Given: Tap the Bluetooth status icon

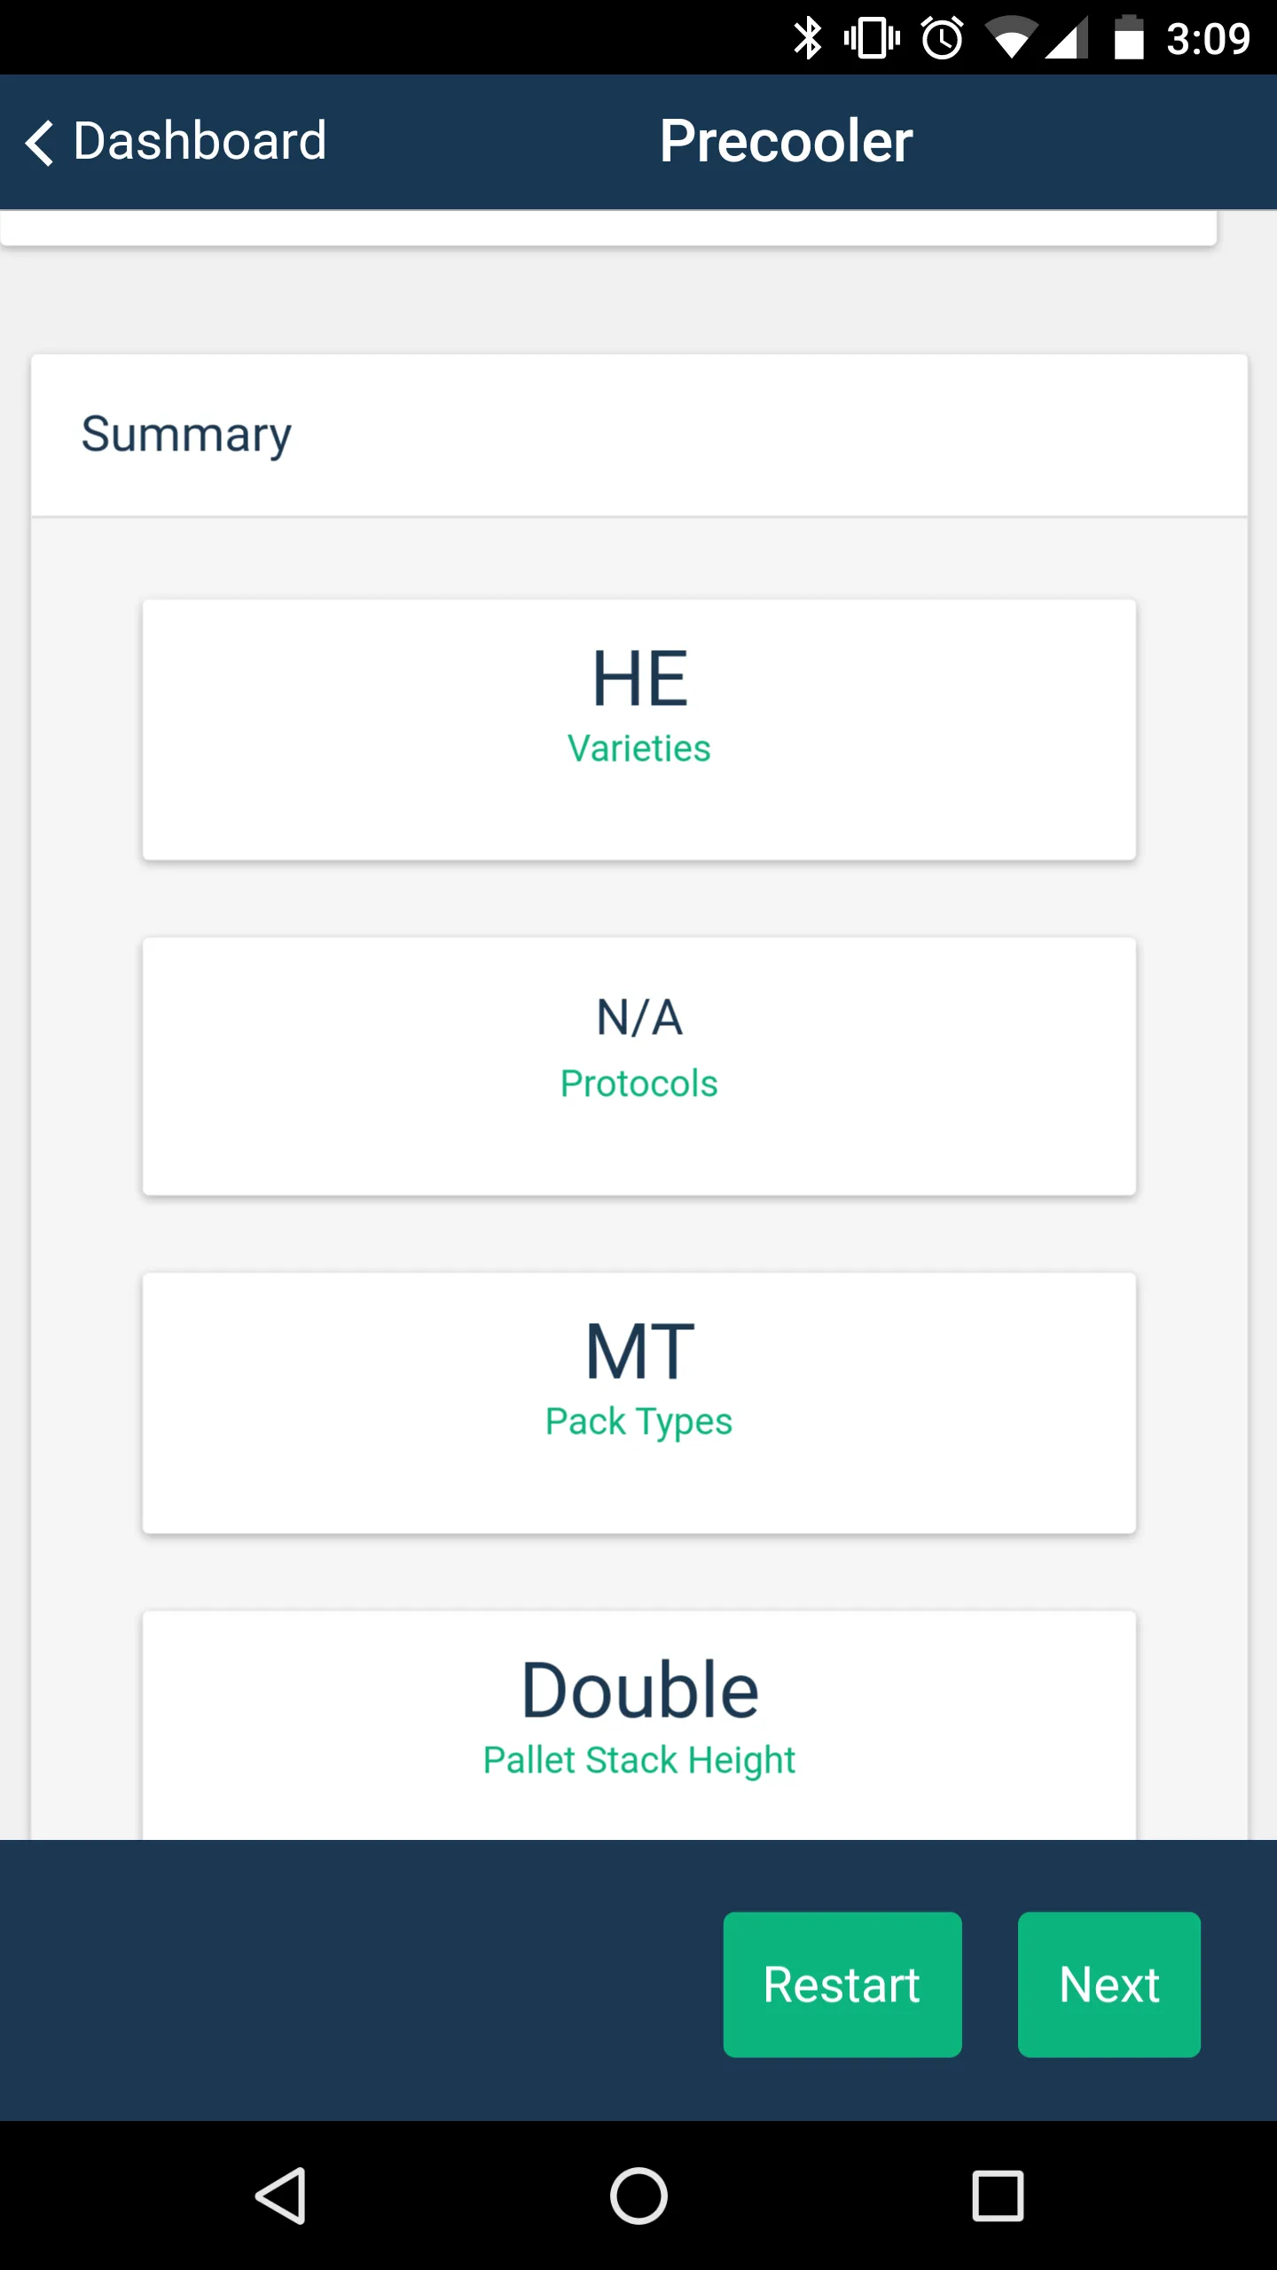Looking at the screenshot, I should (x=807, y=38).
